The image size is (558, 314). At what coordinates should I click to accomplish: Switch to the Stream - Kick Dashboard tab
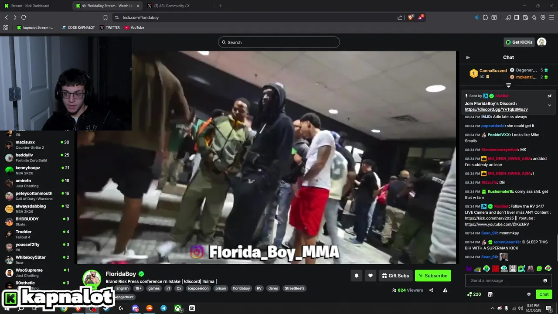(x=36, y=6)
